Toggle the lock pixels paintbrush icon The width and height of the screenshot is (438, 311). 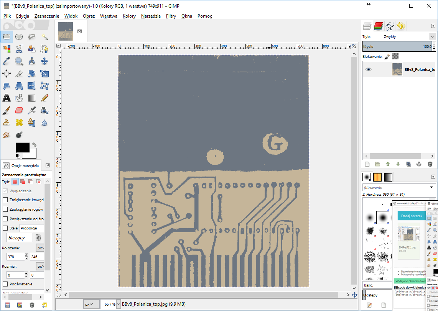tap(387, 56)
